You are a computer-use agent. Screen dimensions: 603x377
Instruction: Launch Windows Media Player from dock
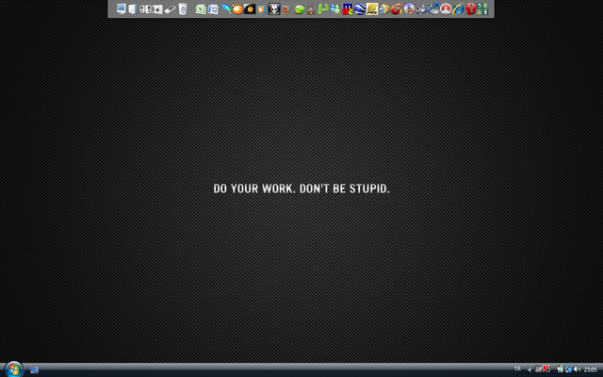(262, 9)
